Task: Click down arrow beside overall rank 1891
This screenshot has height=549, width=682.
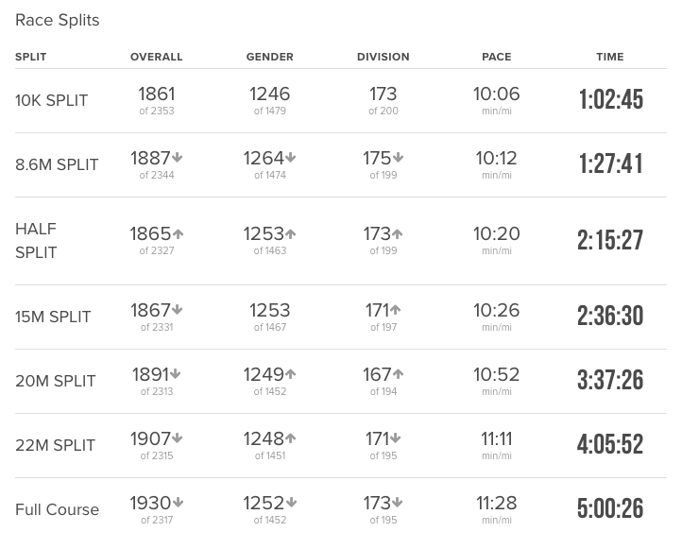Action: 176,375
